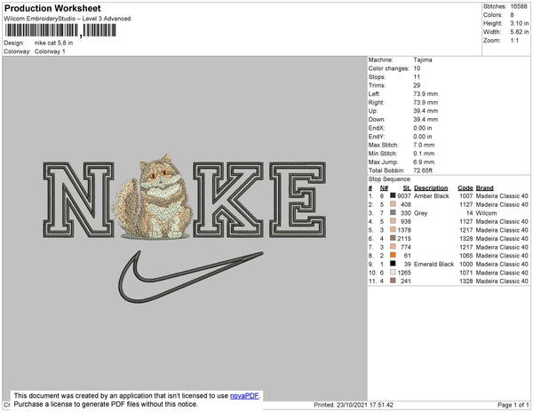Click the barcode under the title

point(60,30)
